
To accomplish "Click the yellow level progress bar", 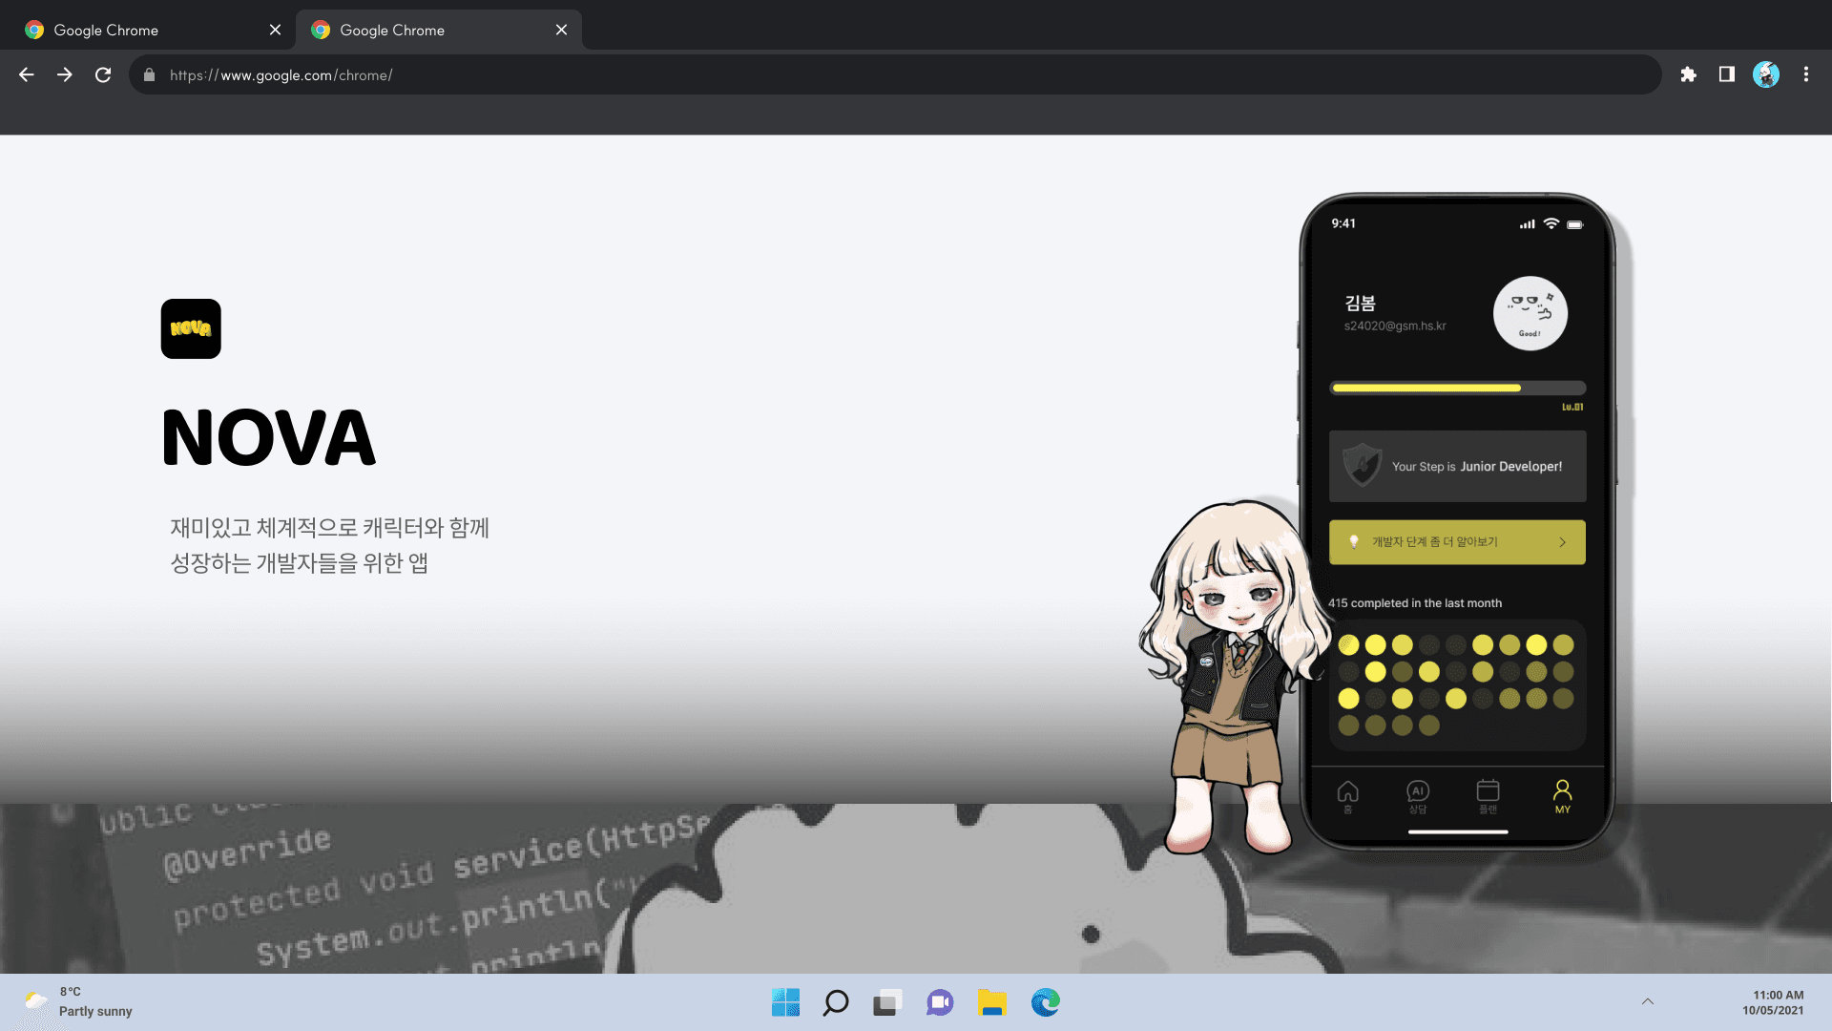I will (x=1457, y=388).
